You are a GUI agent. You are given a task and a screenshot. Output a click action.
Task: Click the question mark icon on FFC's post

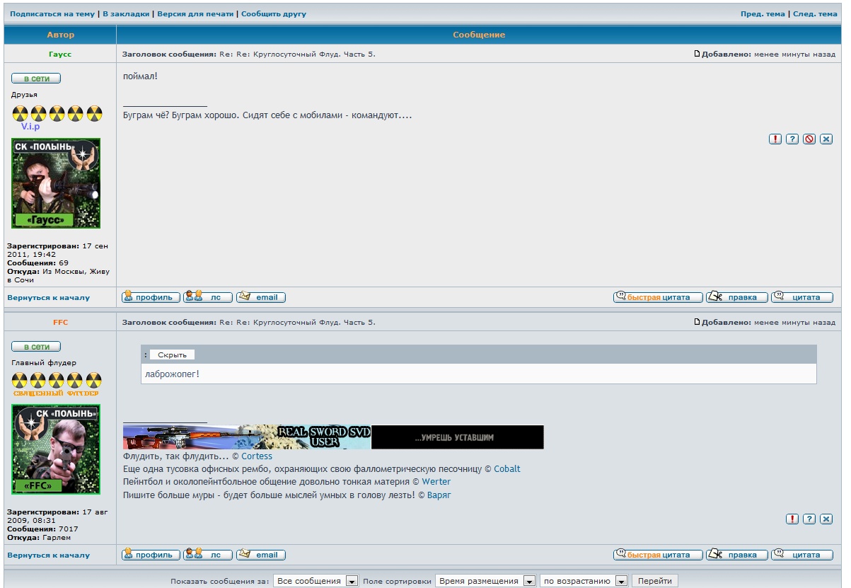pyautogui.click(x=809, y=519)
